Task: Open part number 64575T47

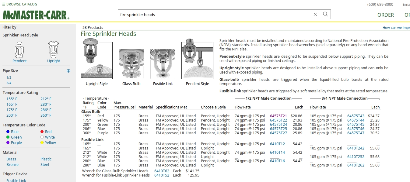Action: pyautogui.click(x=356, y=133)
